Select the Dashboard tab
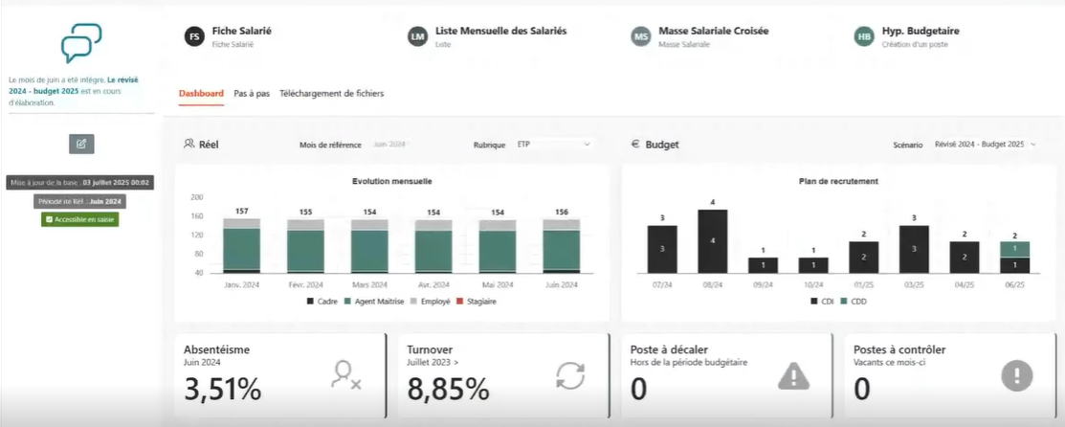Screen dimensions: 1065x427 click(x=201, y=94)
